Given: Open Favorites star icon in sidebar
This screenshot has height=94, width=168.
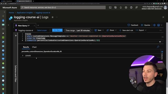Looking at the screenshot, I should tap(3, 33).
